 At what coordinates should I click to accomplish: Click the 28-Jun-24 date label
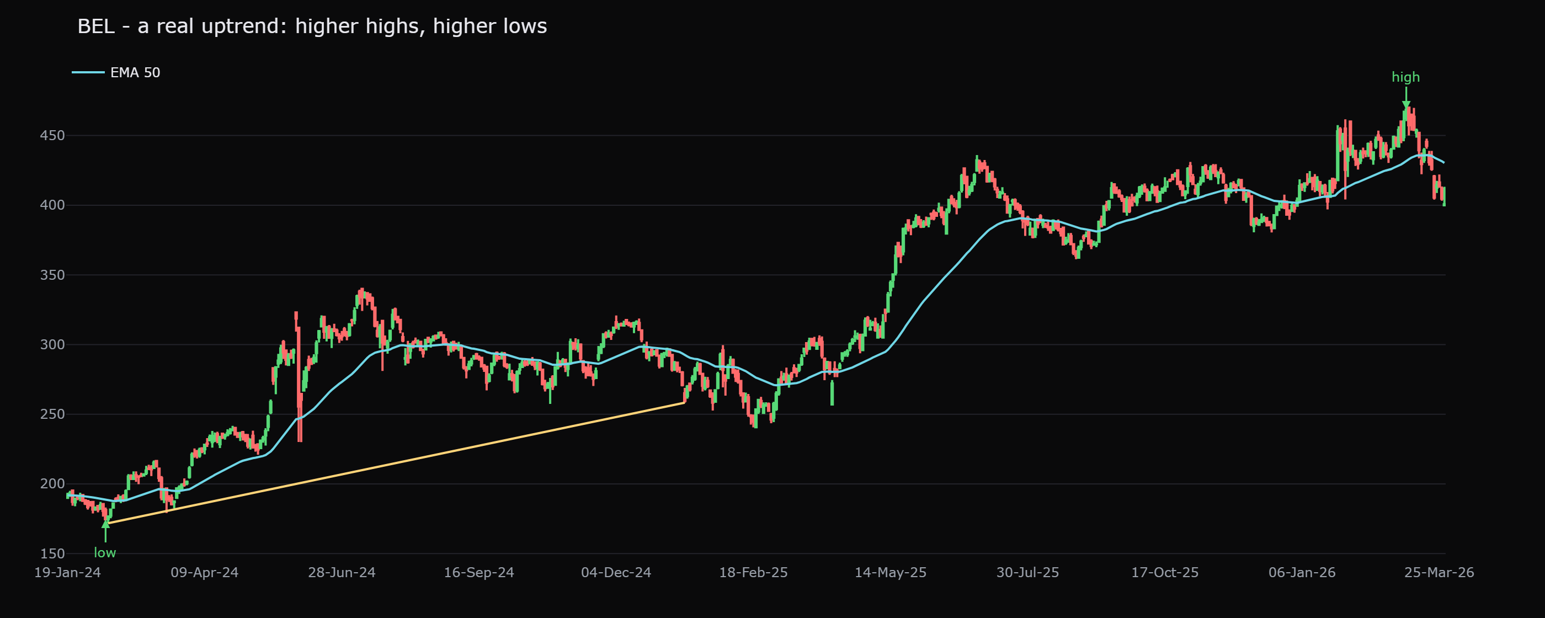(x=342, y=572)
